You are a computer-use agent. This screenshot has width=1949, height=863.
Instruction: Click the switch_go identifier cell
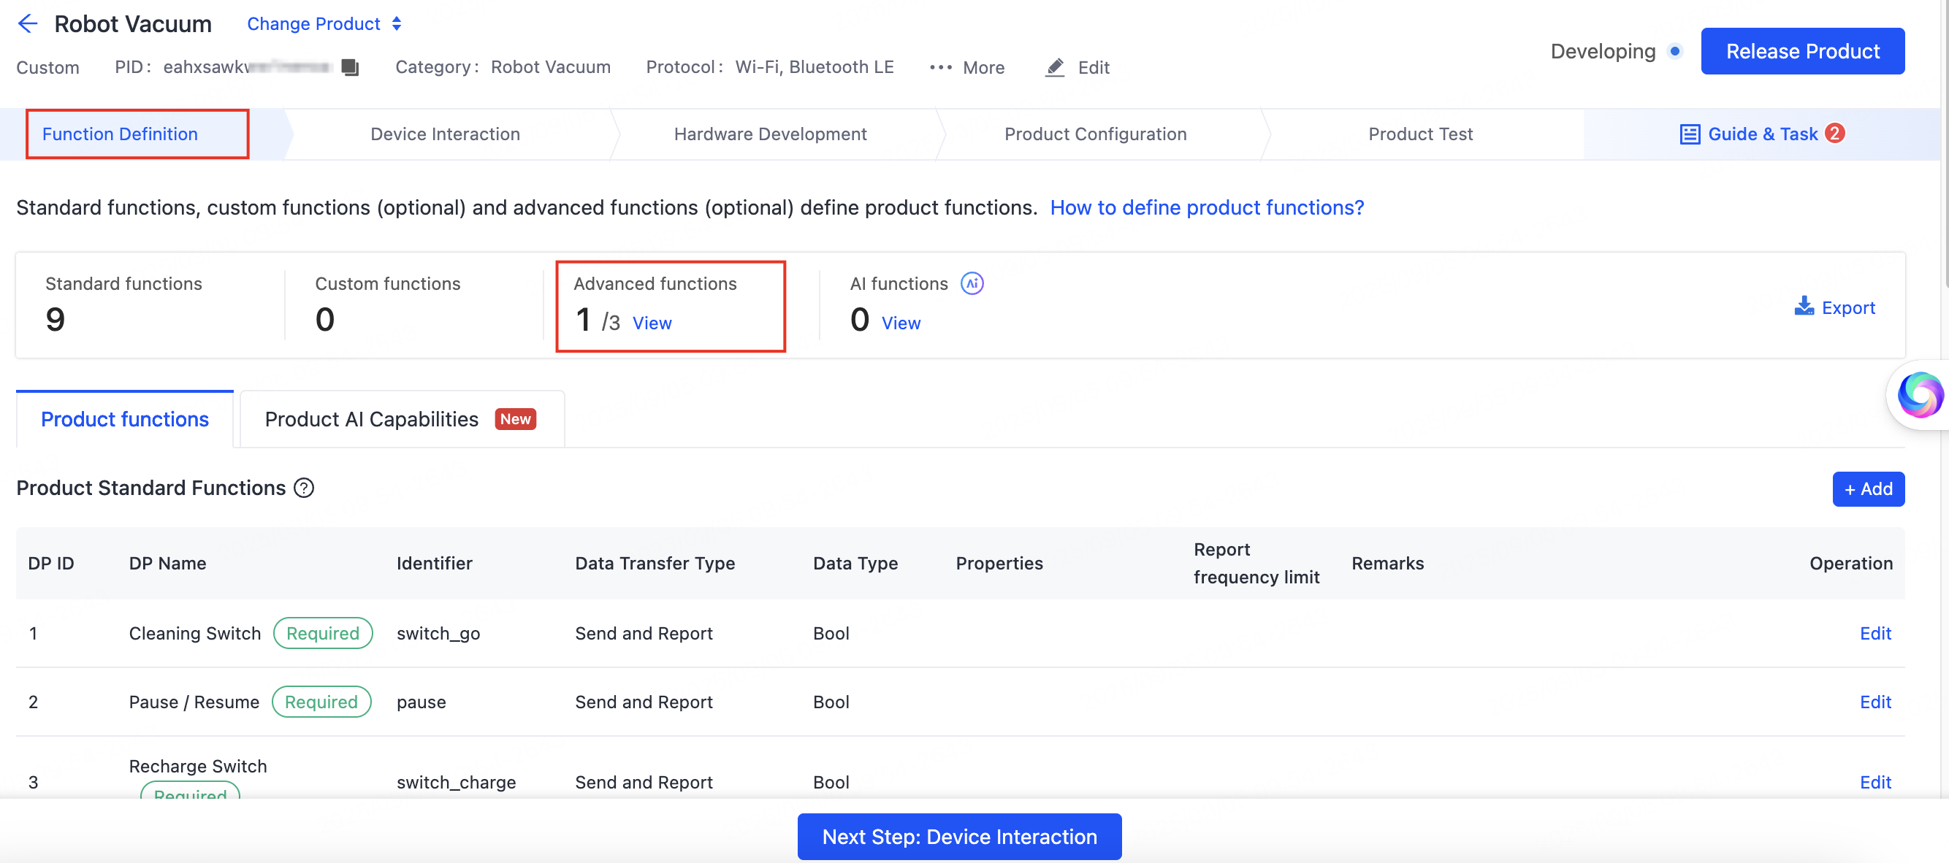pos(438,633)
